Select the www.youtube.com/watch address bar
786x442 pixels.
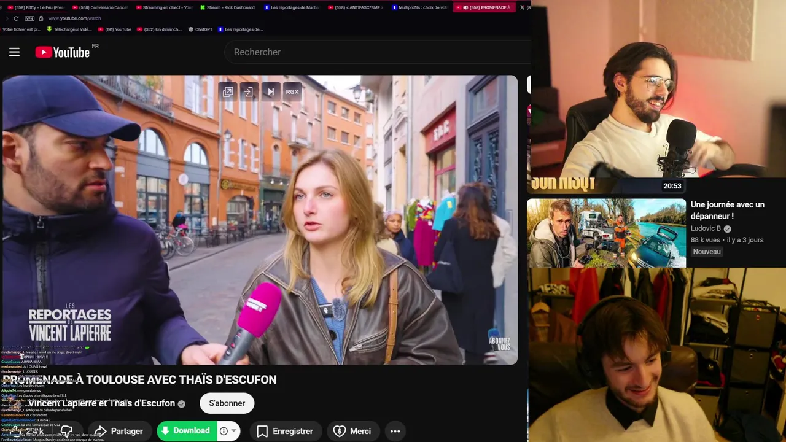(x=74, y=18)
